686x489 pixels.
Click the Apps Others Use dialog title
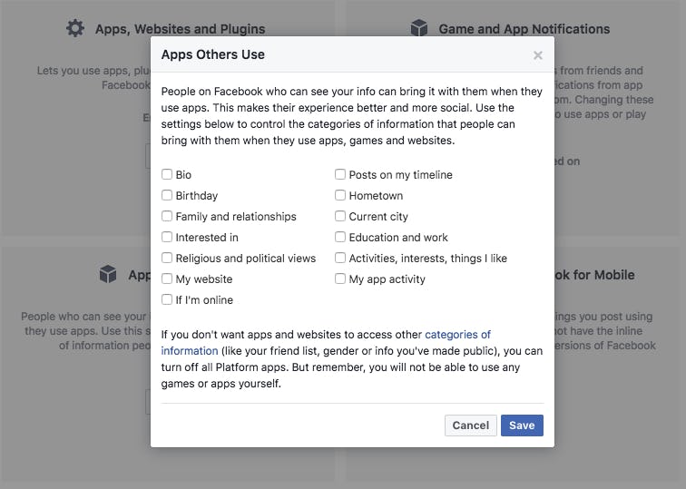(213, 54)
